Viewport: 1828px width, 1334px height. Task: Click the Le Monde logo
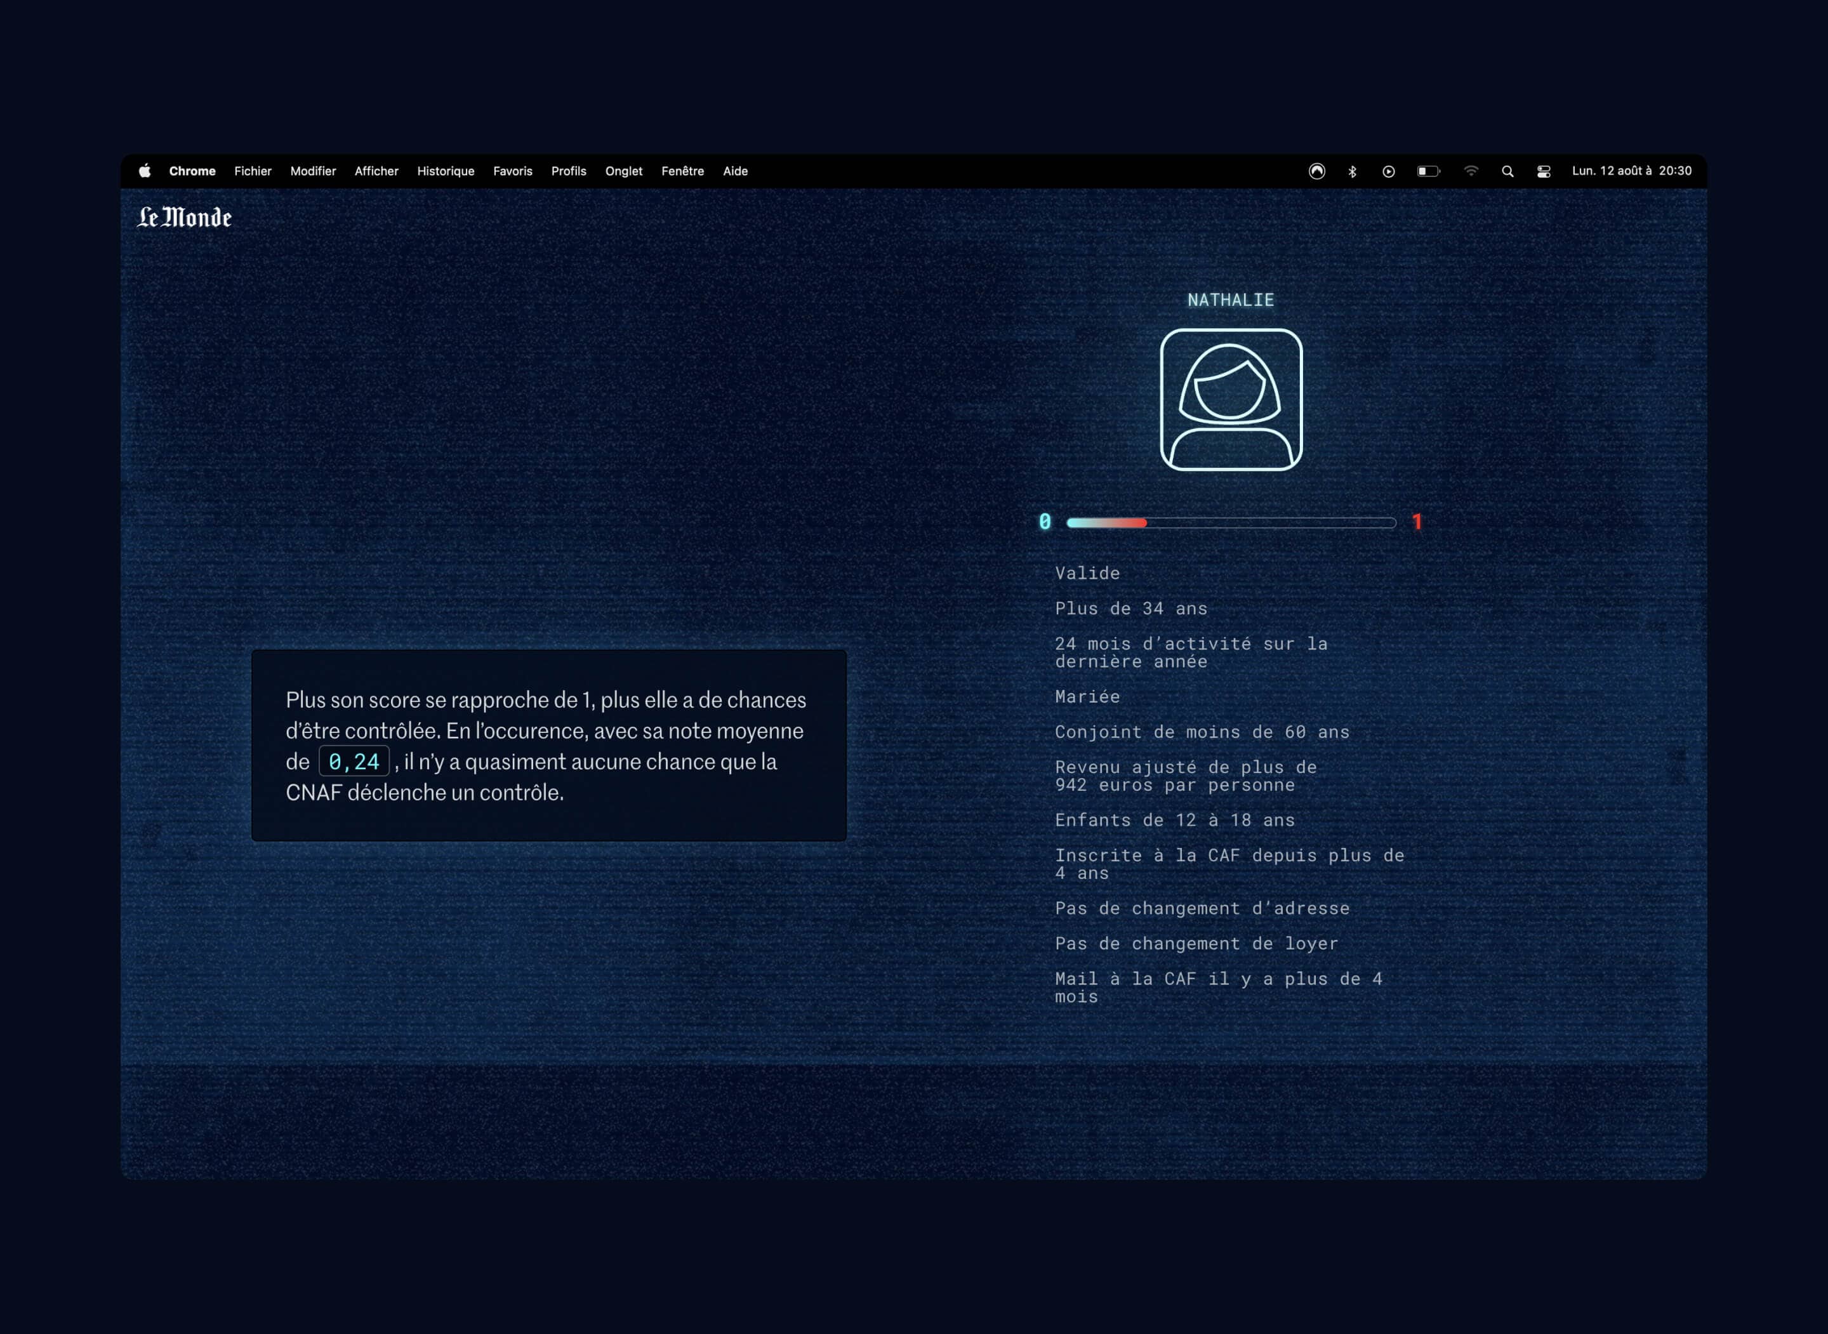(185, 217)
